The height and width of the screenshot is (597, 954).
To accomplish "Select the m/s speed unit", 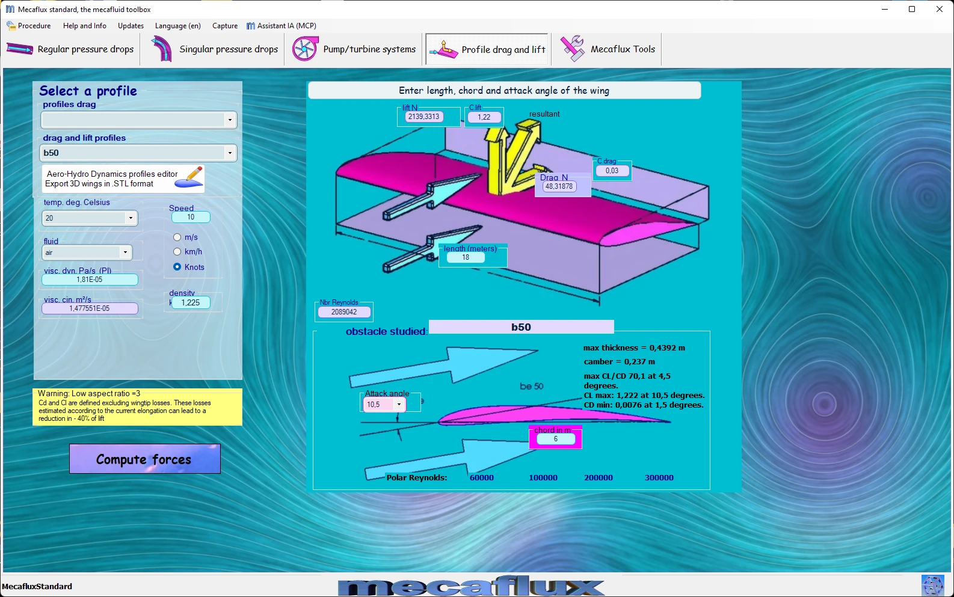I will (x=177, y=237).
